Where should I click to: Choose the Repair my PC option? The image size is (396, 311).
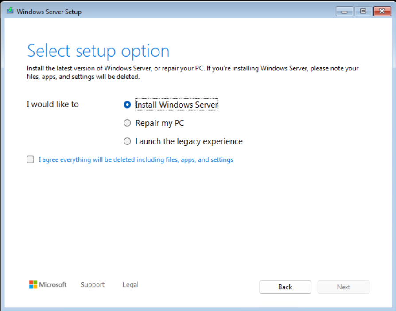tap(127, 123)
